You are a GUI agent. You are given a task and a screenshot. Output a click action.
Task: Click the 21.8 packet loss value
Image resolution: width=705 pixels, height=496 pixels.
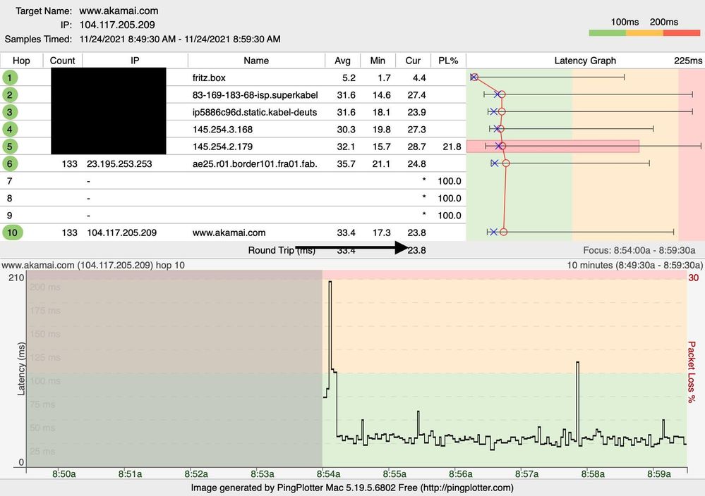coord(452,147)
